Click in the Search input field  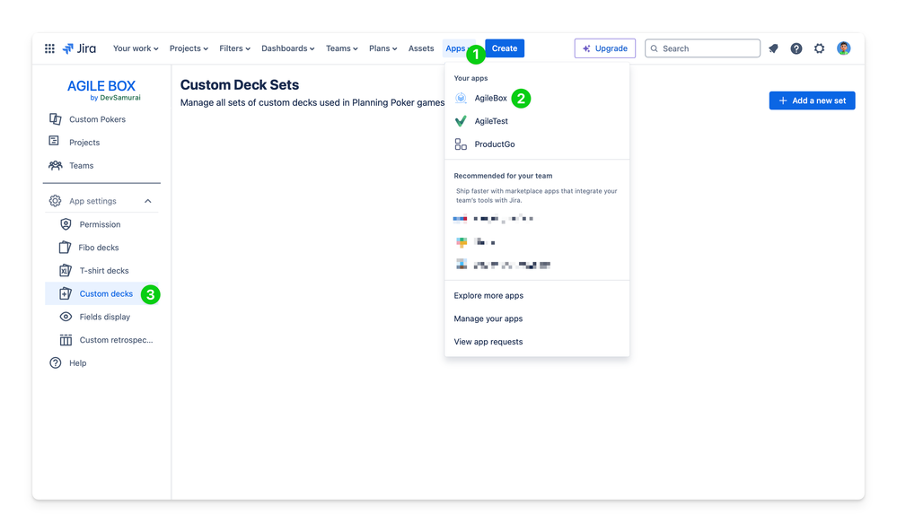702,48
